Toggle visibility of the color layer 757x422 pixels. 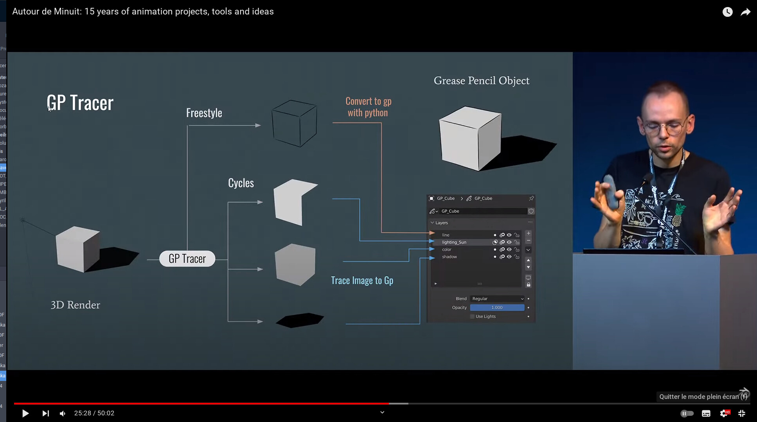509,250
